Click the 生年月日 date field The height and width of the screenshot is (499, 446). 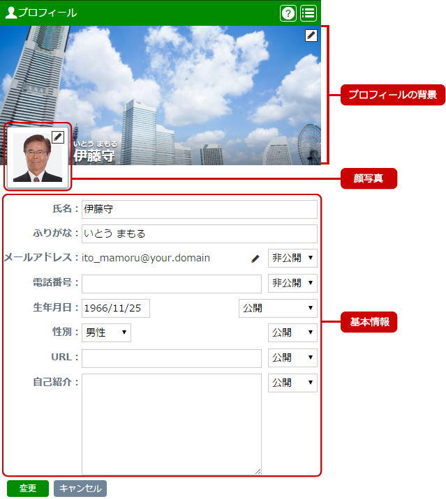point(116,308)
